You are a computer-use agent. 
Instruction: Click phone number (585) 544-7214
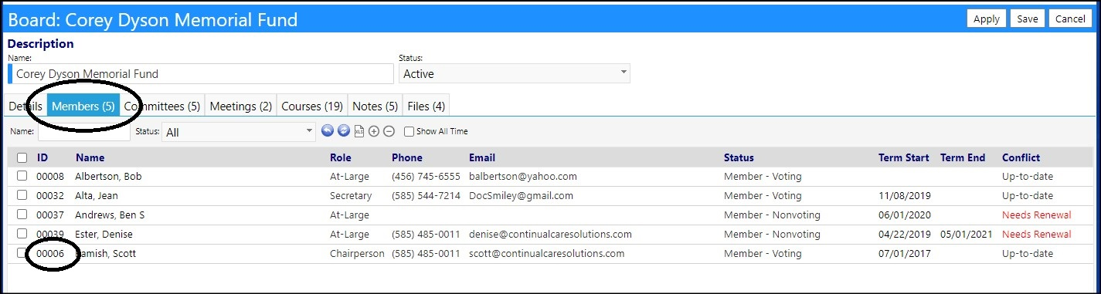point(426,195)
